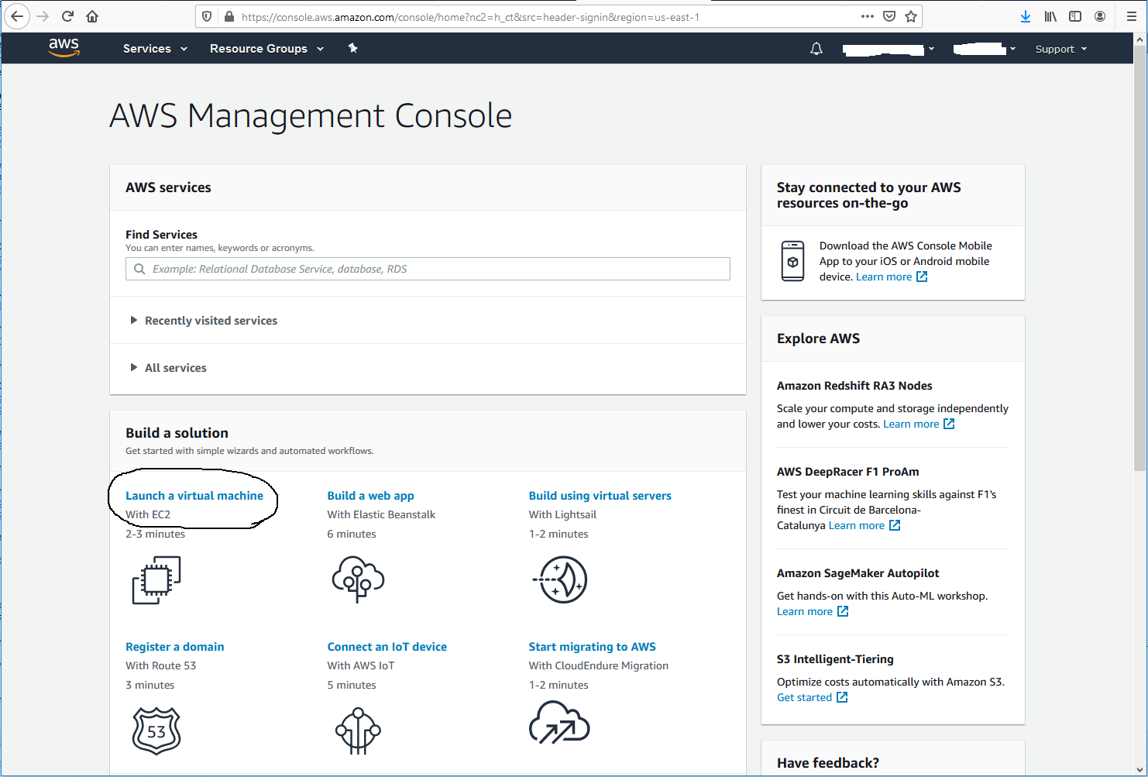Click the 'With Route 53' text
The width and height of the screenshot is (1148, 777).
point(161,665)
